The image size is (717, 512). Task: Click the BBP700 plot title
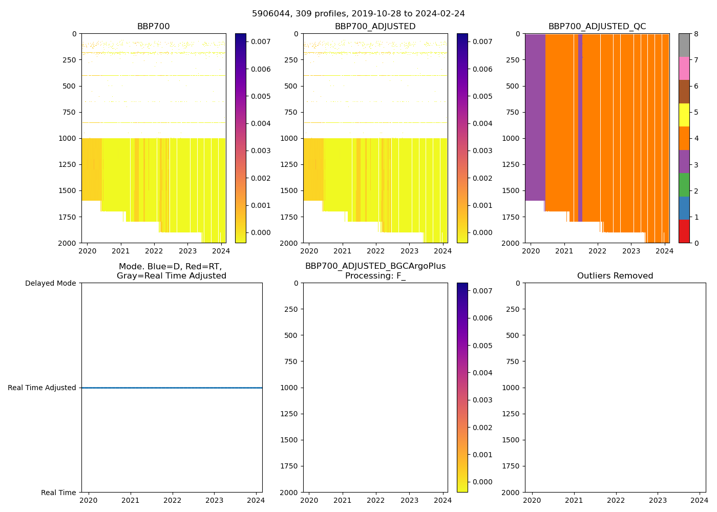(x=153, y=26)
